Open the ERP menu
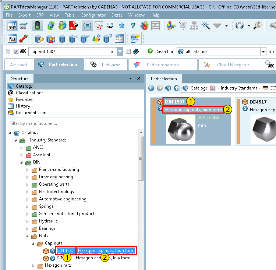This screenshot has width=276, height=270. [x=40, y=15]
